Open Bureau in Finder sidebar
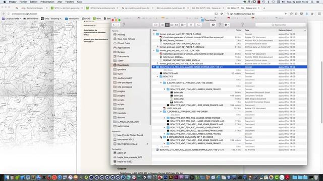 [121, 52]
